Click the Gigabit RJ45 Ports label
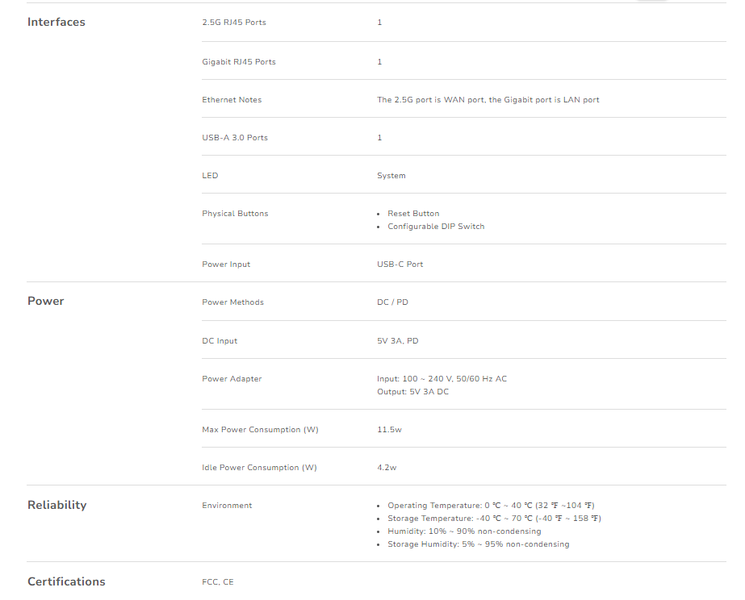 tap(238, 62)
